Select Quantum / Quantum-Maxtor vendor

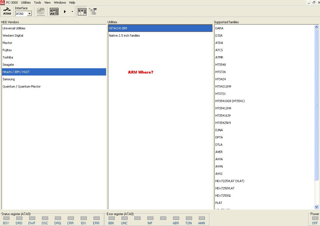(54, 86)
